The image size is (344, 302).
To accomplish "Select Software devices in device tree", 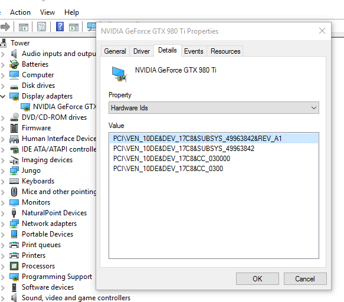I will pos(48,287).
